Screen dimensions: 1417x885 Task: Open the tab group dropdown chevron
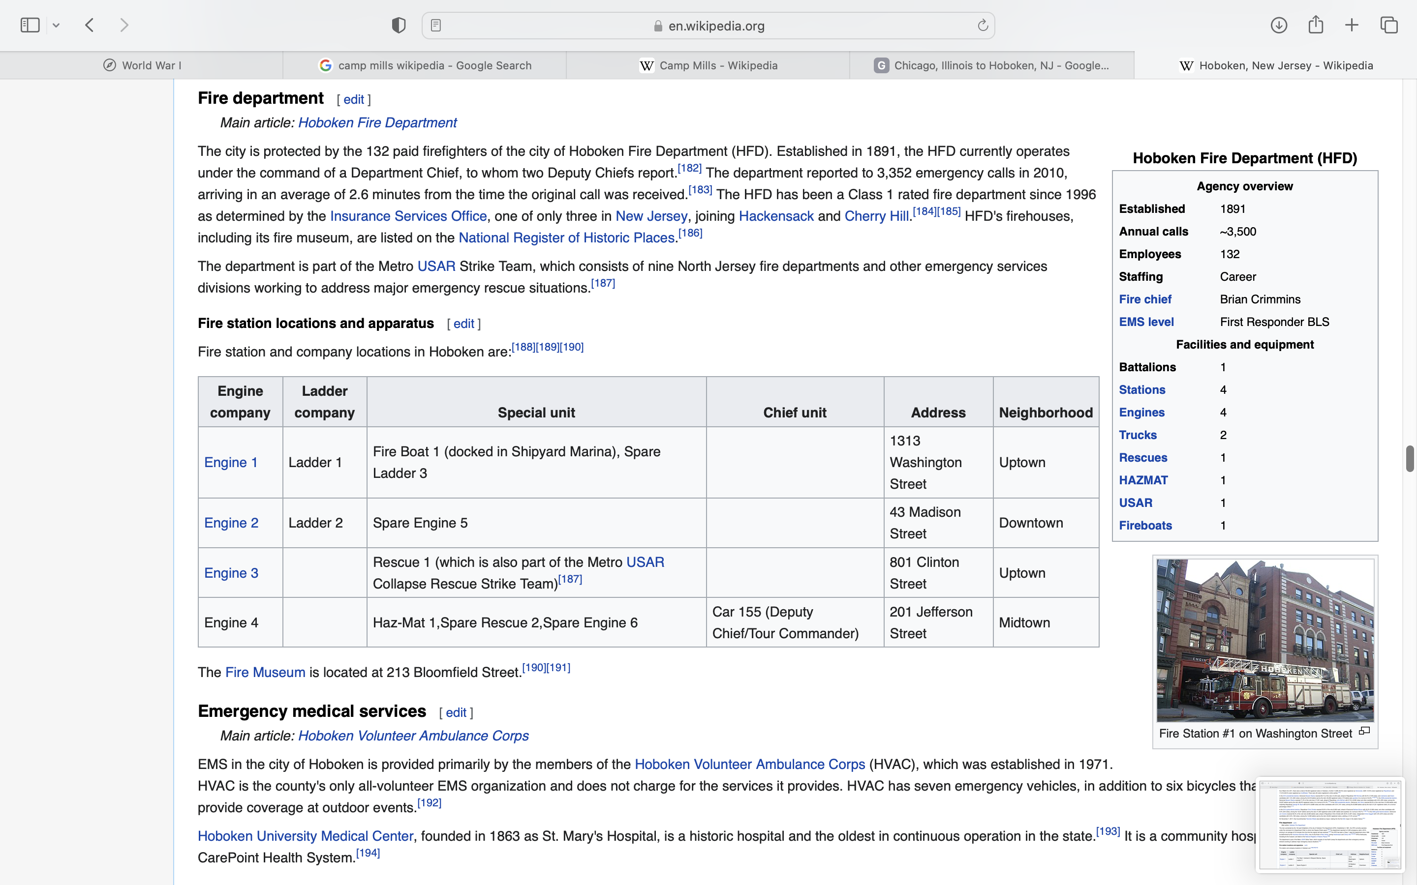56,25
